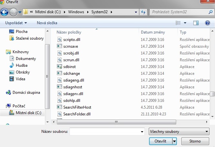Select the scripto.dll file icon
Image resolution: width=215 pixels, height=147 pixels.
point(59,39)
